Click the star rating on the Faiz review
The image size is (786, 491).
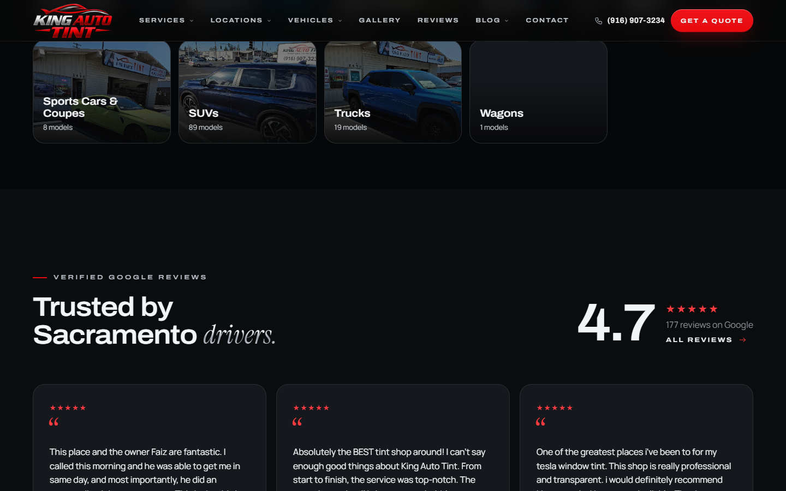68,408
